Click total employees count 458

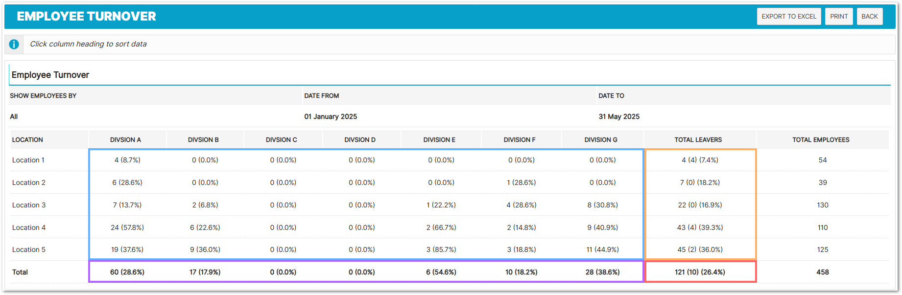coord(822,272)
